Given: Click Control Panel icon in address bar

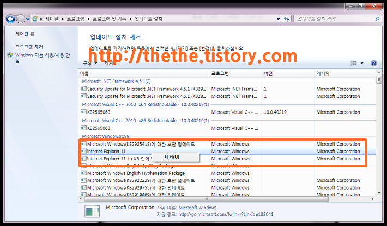Looking at the screenshot, I should click(35, 18).
